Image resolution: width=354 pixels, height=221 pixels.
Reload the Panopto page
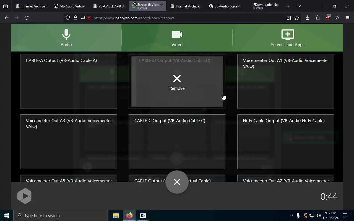pos(27,18)
